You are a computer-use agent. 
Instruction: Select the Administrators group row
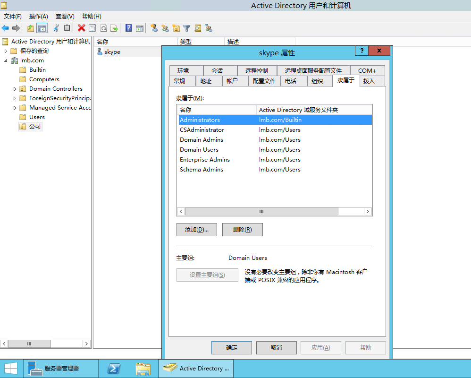[275, 120]
